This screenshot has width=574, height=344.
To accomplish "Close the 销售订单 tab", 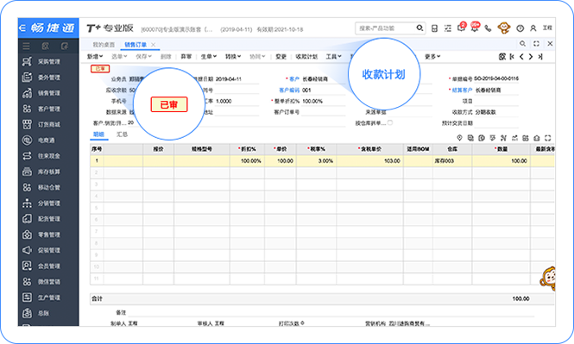I will pyautogui.click(x=154, y=45).
